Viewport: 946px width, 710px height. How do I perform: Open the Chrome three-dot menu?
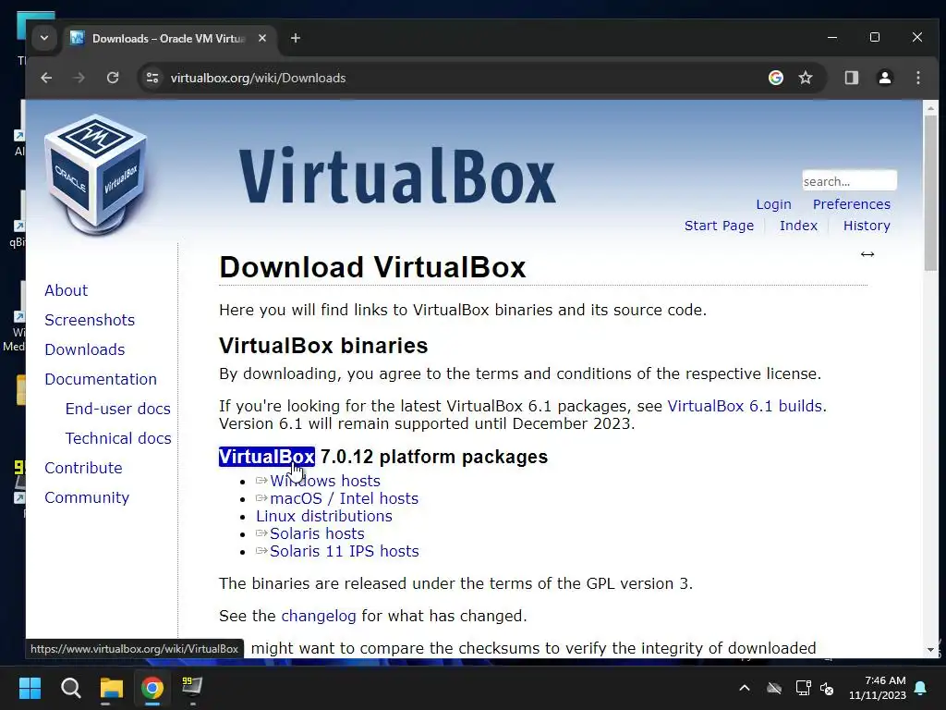pyautogui.click(x=918, y=78)
